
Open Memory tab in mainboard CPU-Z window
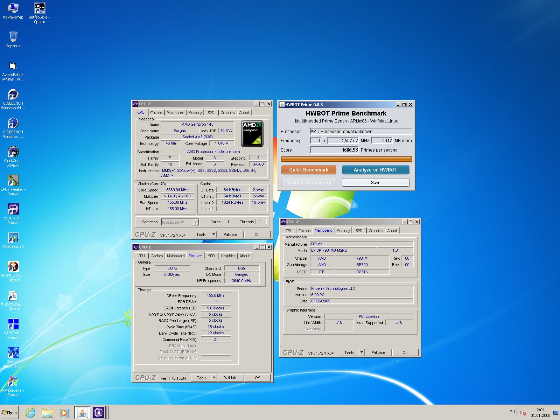[343, 231]
